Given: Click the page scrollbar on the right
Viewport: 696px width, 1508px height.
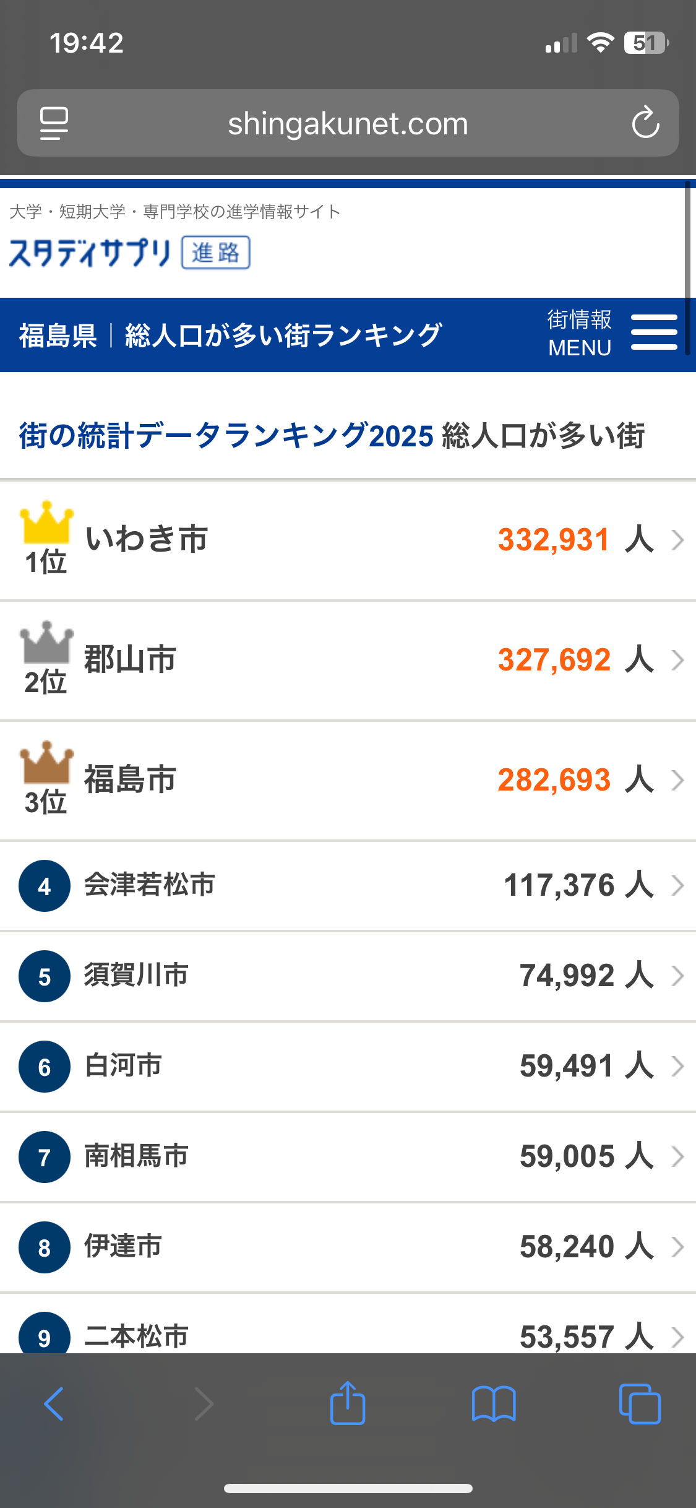Looking at the screenshot, I should (687, 267).
